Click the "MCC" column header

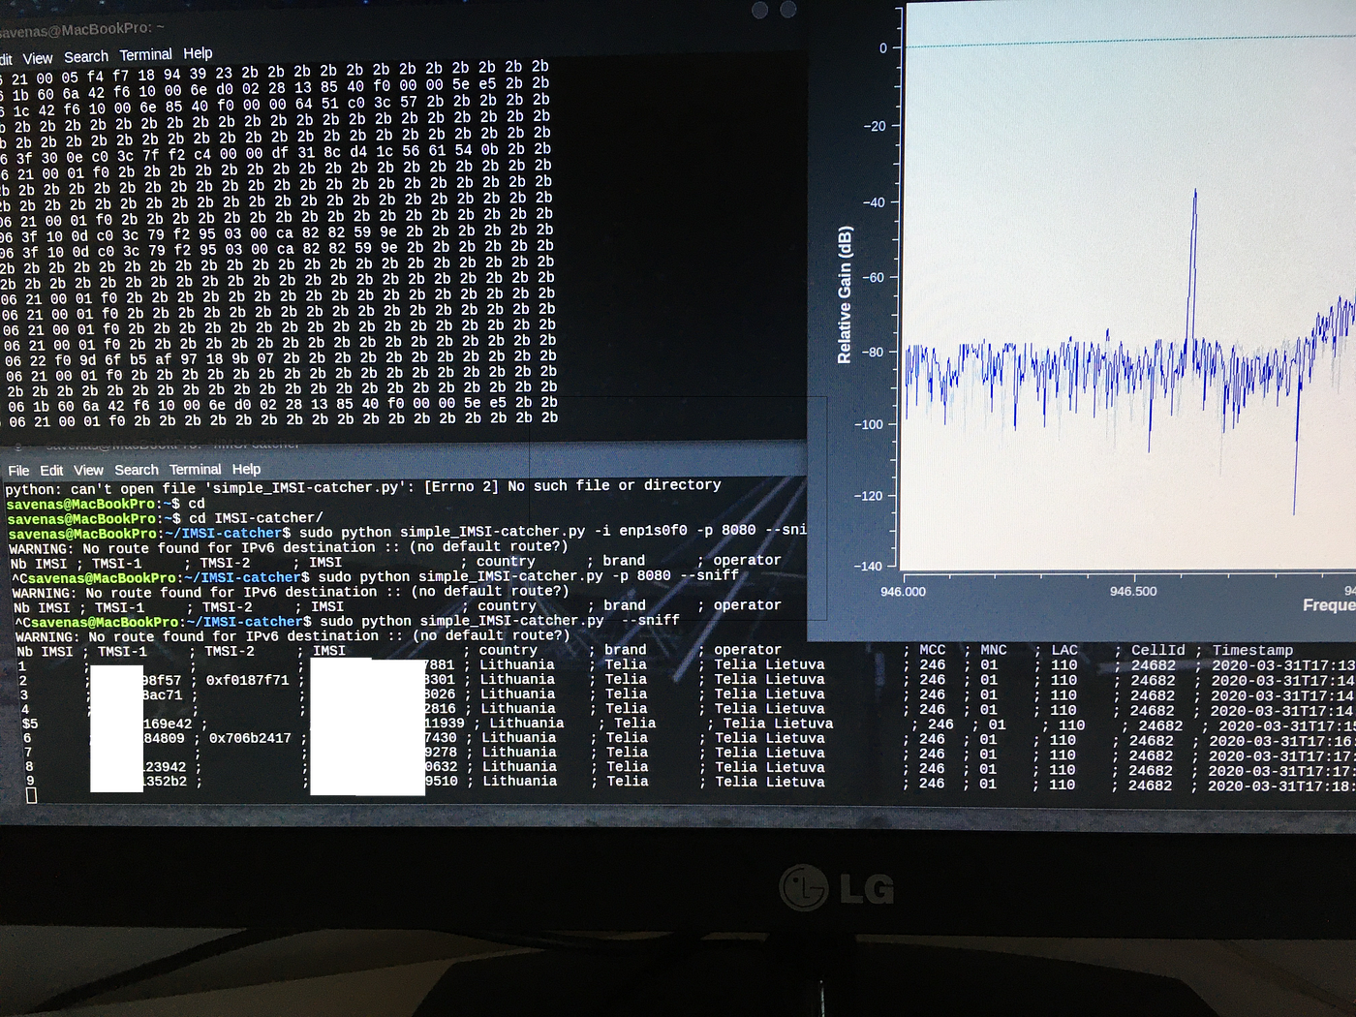coord(933,650)
